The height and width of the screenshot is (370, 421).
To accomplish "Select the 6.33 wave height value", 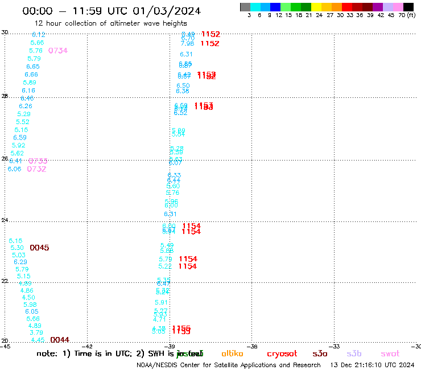I will coord(174,175).
